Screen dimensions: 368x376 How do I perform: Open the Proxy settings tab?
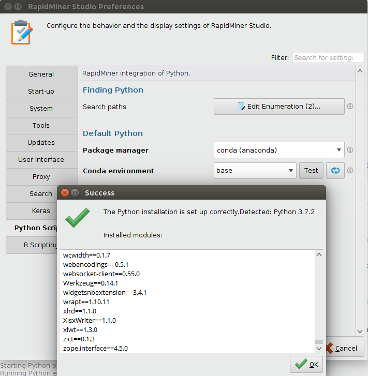coord(41,177)
